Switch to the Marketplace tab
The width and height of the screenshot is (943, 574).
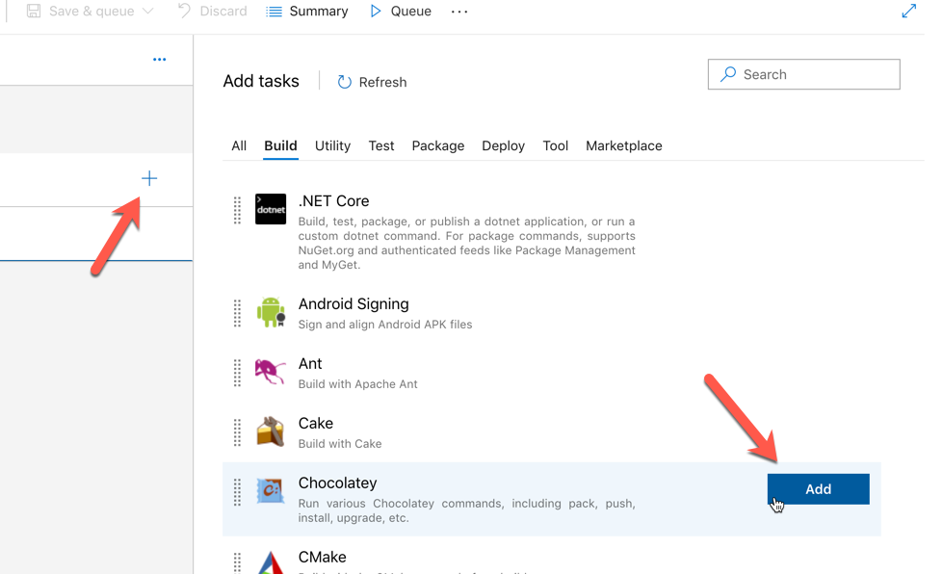tap(623, 145)
